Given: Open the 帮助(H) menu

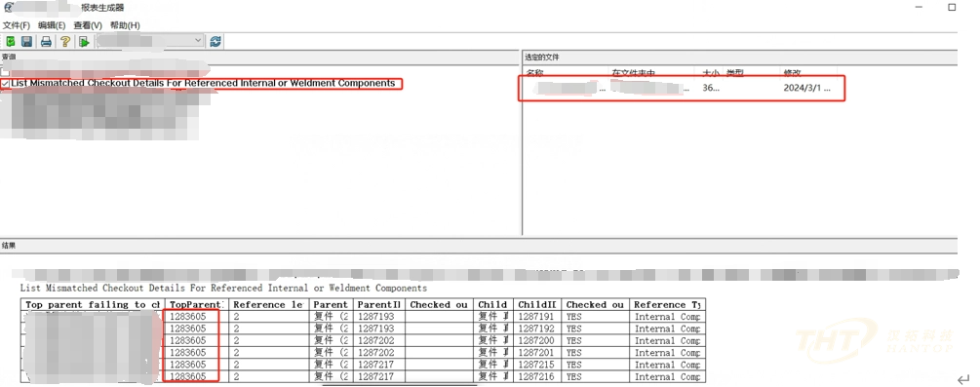Looking at the screenshot, I should (125, 25).
